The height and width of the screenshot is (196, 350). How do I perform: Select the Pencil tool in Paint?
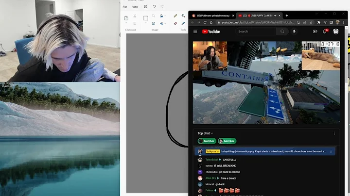pos(175,16)
